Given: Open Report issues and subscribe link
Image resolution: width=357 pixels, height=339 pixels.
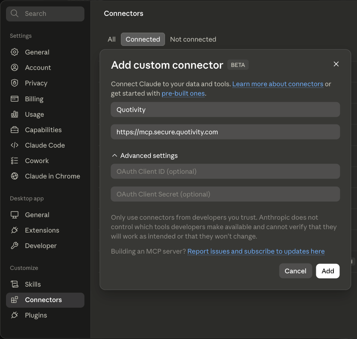Looking at the screenshot, I should 256,251.
